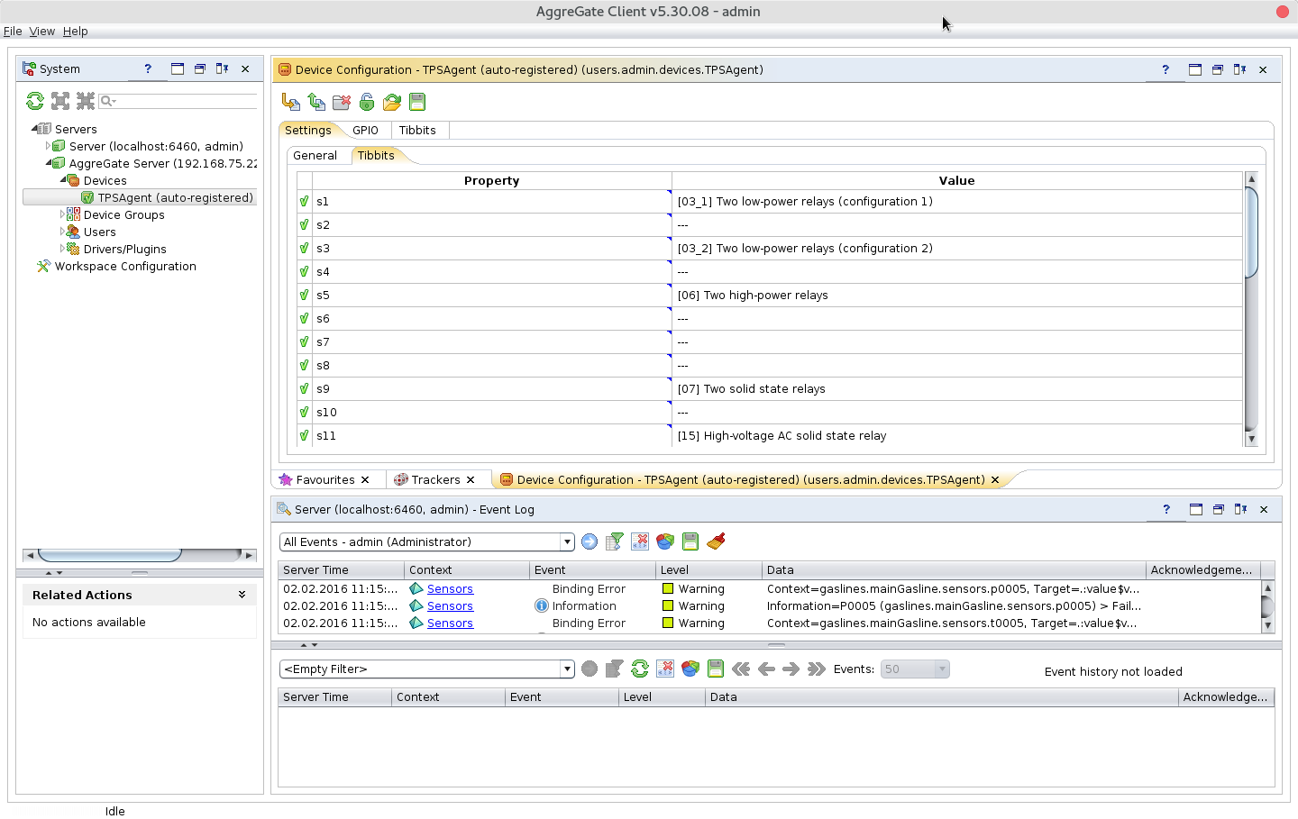Open the All Events filter dropdown

coord(567,541)
